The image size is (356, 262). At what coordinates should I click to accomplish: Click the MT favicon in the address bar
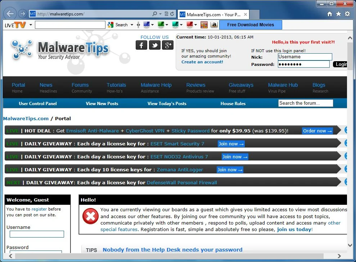pos(33,14)
